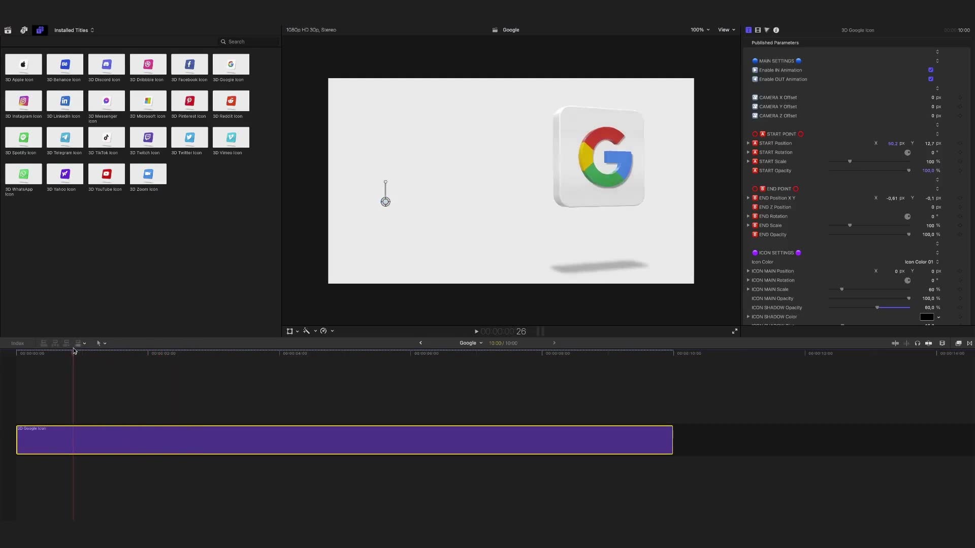Viewport: 975px width, 548px height.
Task: Select the 3D Instagram Icon title thumbnail
Action: [x=23, y=101]
